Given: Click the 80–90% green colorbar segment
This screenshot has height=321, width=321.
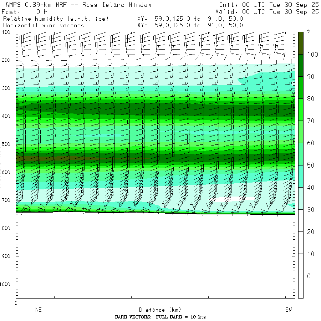Looking at the screenshot, I should pos(301,87).
